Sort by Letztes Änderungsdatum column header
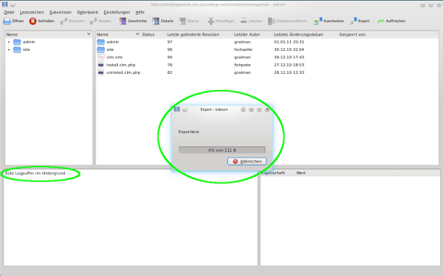The height and width of the screenshot is (276, 443). pos(298,35)
